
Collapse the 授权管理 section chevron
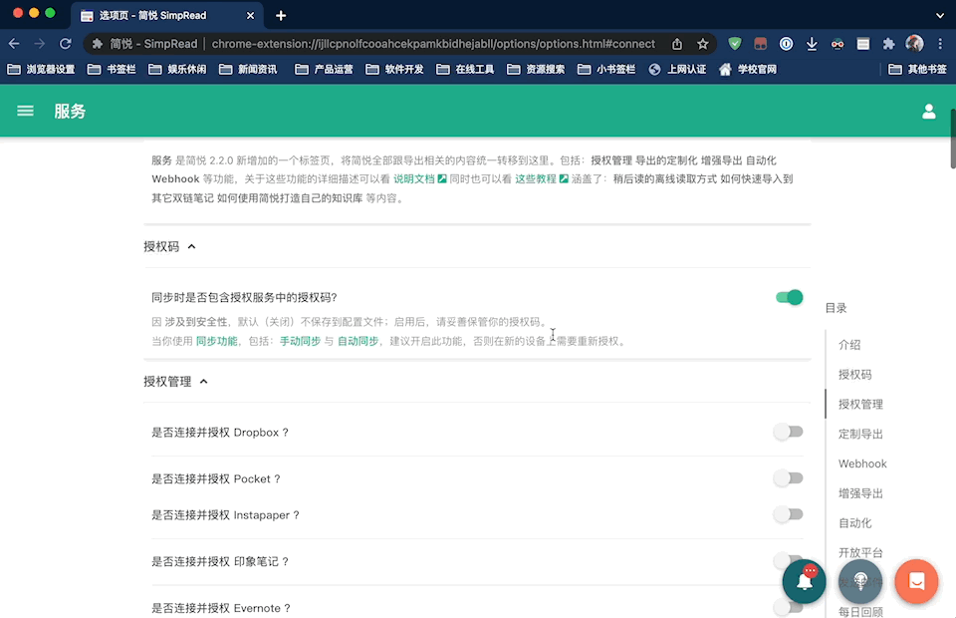(202, 381)
